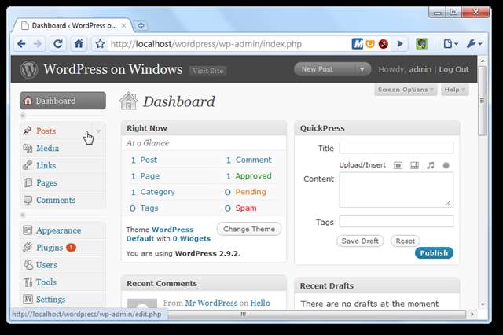
Task: Expand the Posts menu arrow
Action: coord(98,131)
